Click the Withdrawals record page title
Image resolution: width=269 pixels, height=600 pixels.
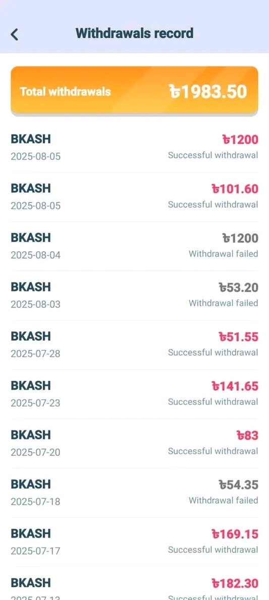(134, 33)
